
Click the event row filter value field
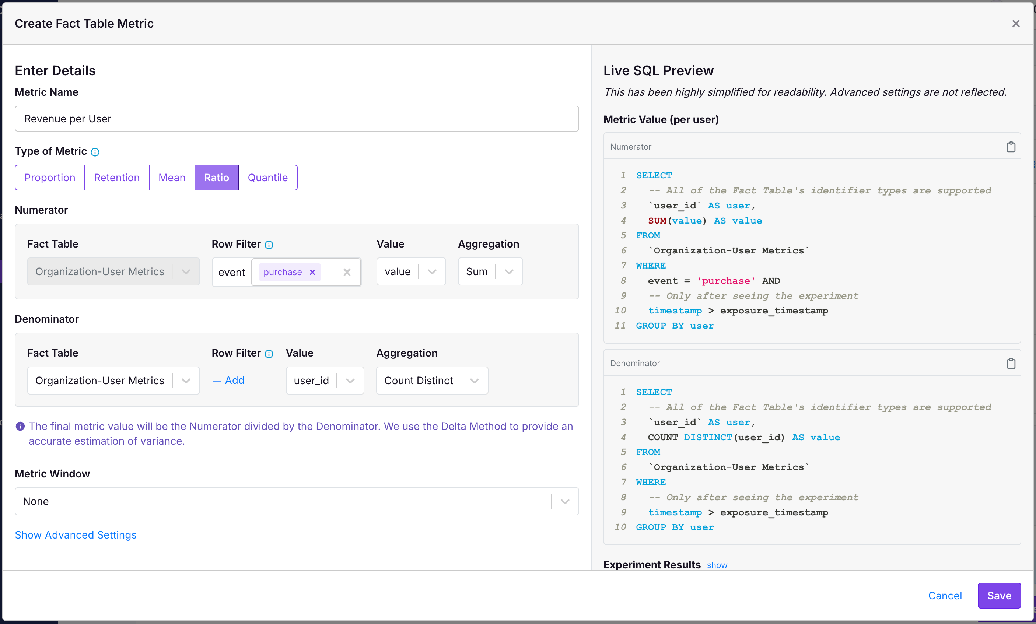[306, 272]
